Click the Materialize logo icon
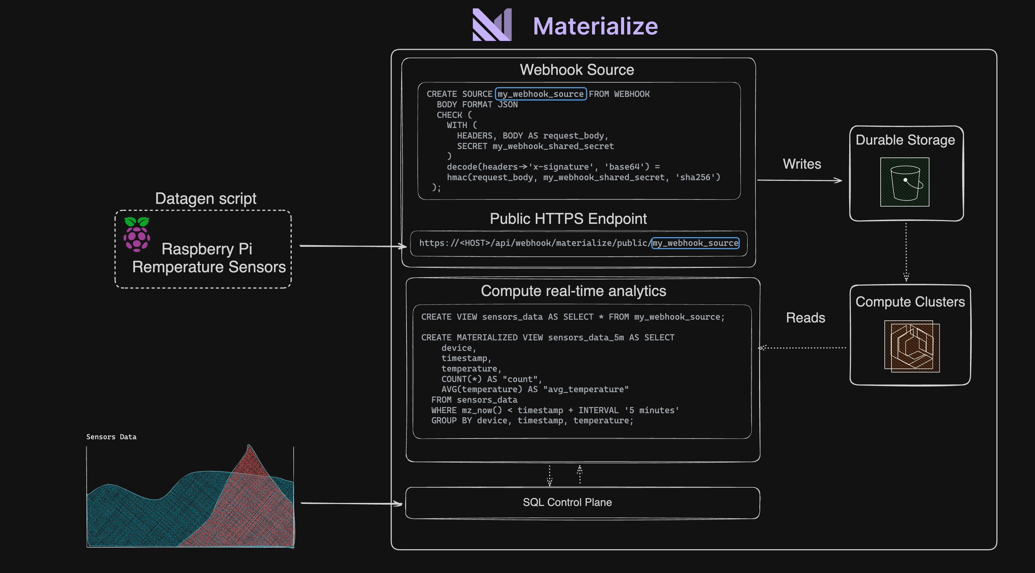Screen dimensions: 1035x573 pos(492,25)
